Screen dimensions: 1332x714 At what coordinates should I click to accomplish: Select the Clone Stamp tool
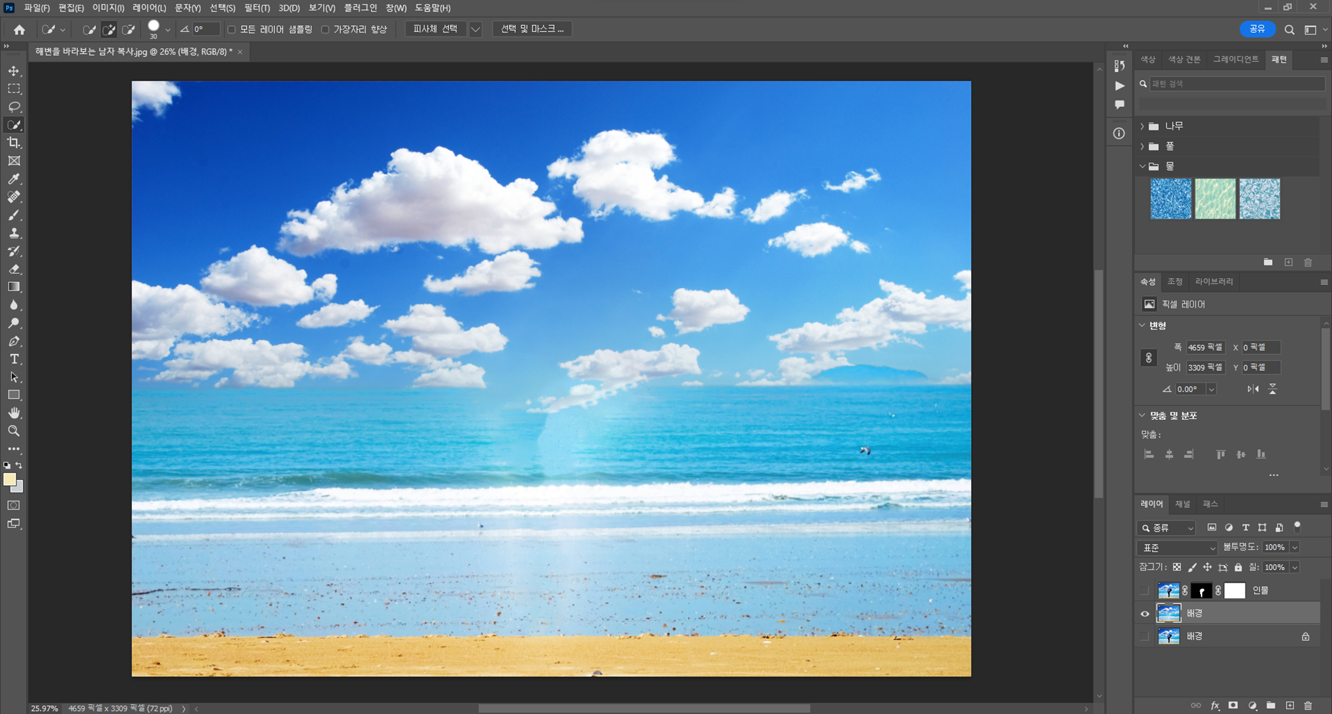click(14, 233)
